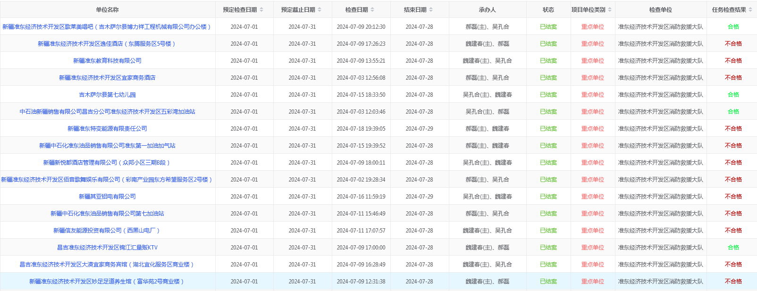Click the 新疆准东特变能源有限责任公司 link
The height and width of the screenshot is (291, 757).
pos(107,129)
